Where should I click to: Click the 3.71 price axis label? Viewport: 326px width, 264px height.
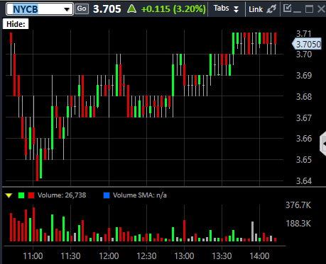coord(303,34)
